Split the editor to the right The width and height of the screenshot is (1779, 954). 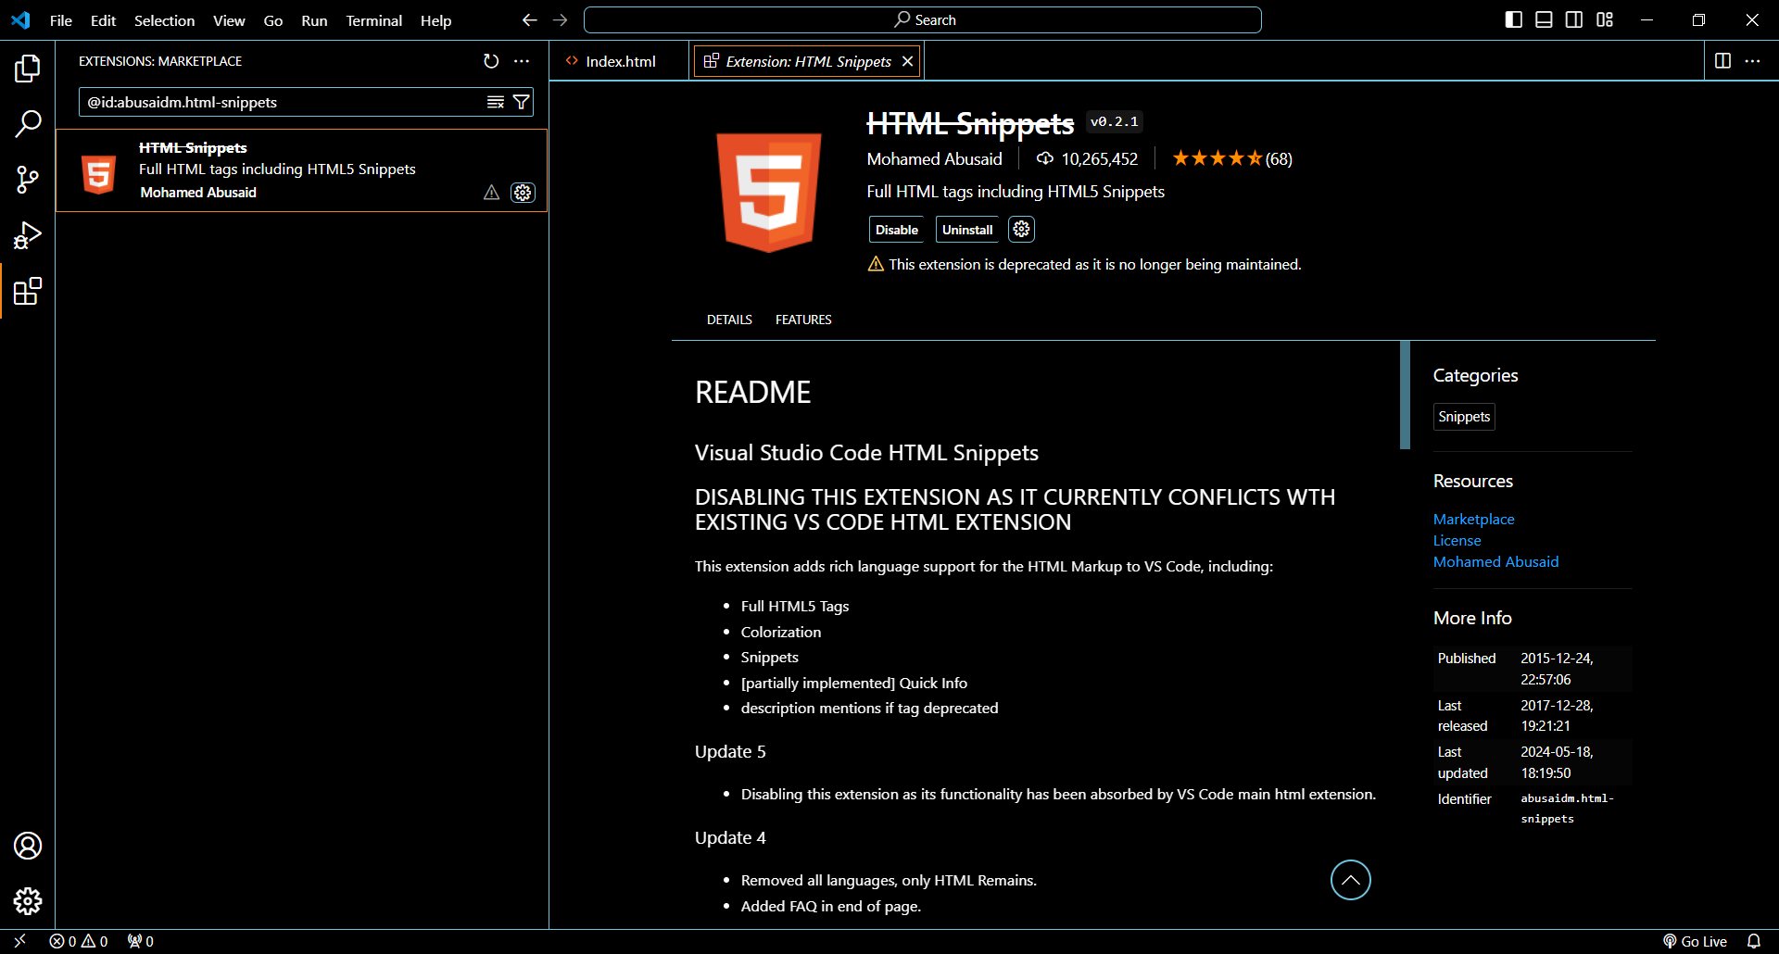1722,61
